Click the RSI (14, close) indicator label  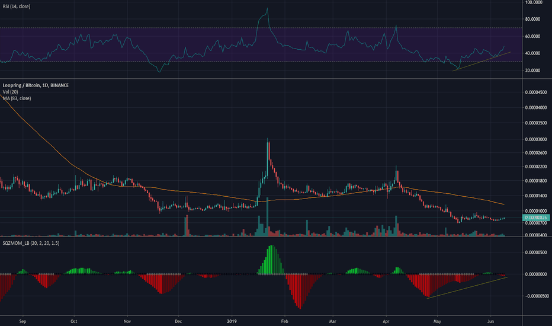pos(17,7)
